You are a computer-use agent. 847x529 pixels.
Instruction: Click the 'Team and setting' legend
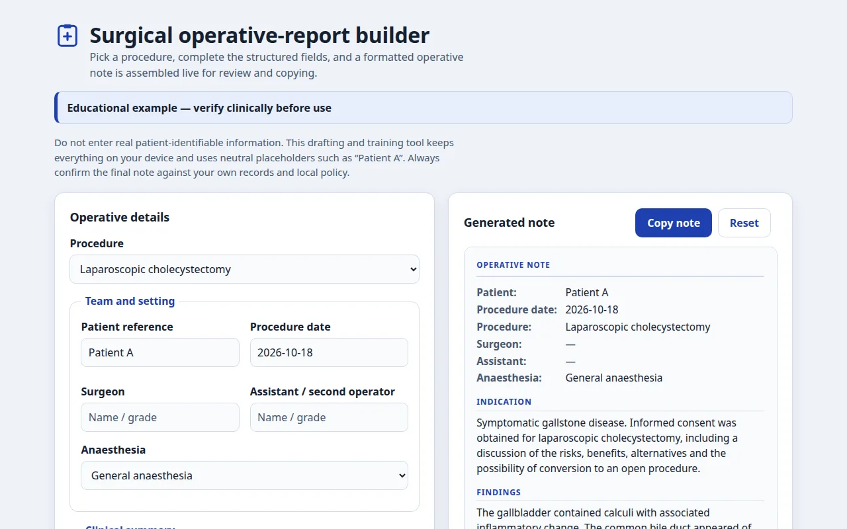[130, 301]
